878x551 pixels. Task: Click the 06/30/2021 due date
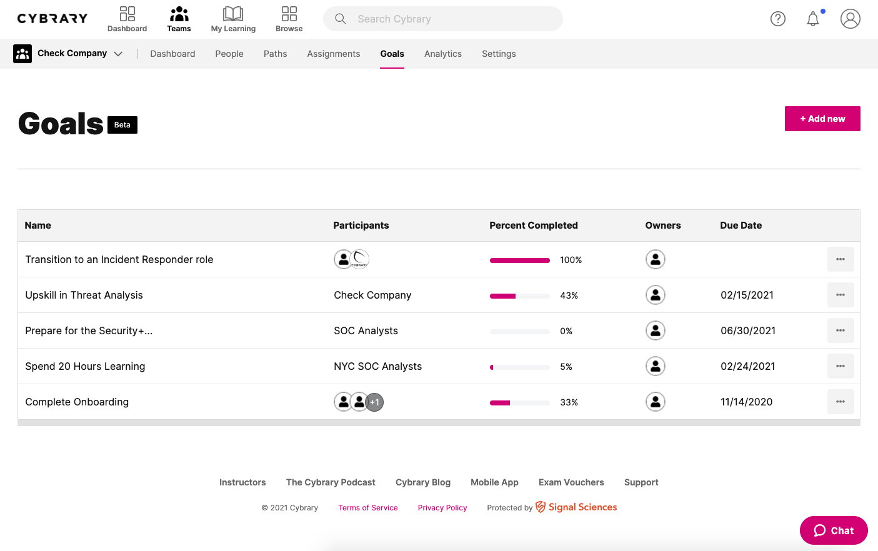748,330
